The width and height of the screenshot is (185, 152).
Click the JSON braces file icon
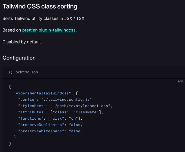11,72
